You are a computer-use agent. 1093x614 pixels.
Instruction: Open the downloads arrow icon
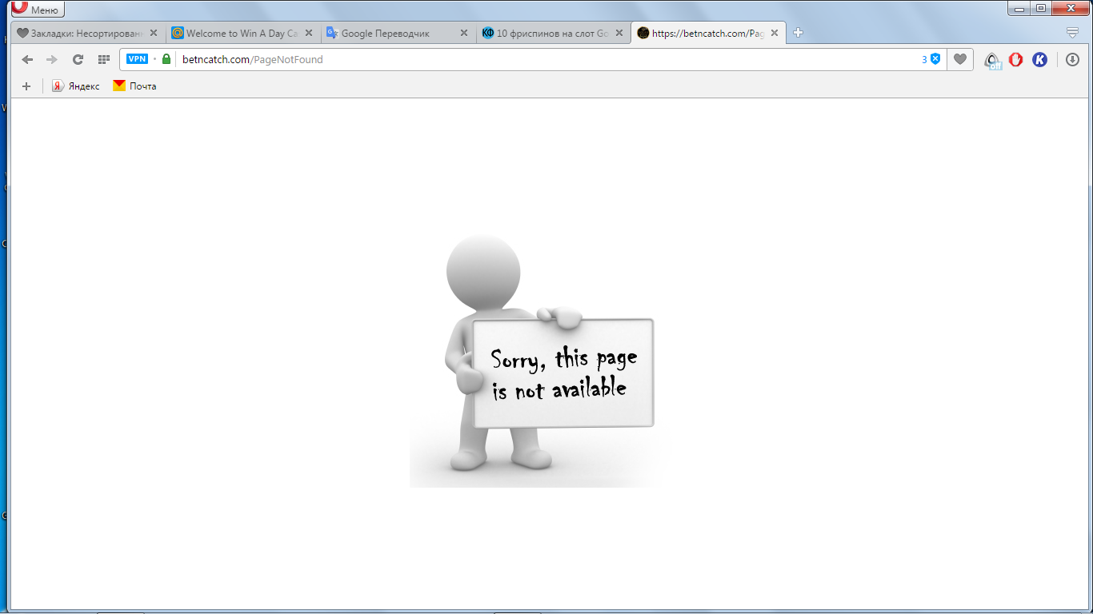(1072, 59)
